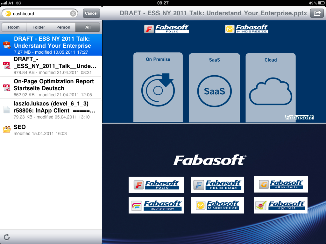Open DRAFT - ESS NY 2011 Talk presentation result
326x244 pixels.
(x=51, y=45)
